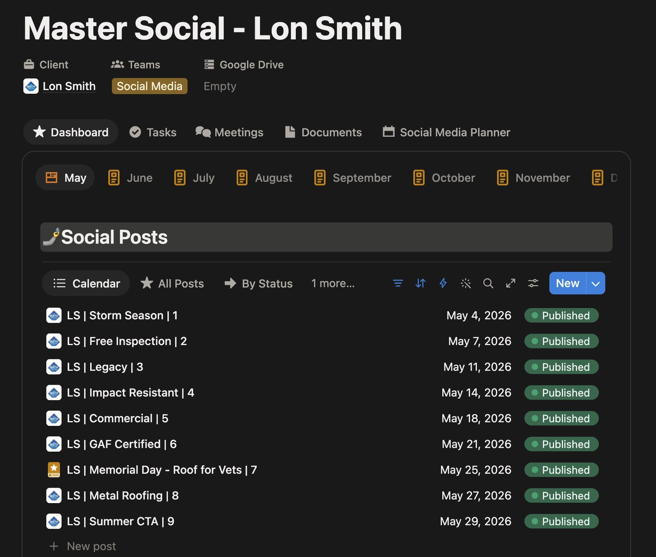Add a row with New post

pyautogui.click(x=82, y=546)
